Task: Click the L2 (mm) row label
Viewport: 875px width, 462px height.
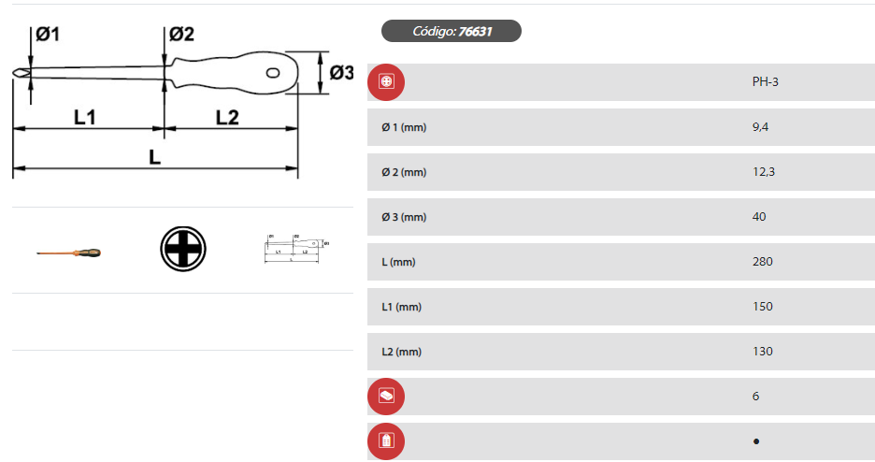Action: [401, 352]
